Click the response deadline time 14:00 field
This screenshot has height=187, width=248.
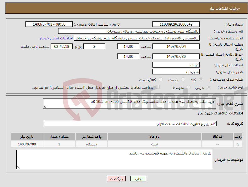click(128, 46)
